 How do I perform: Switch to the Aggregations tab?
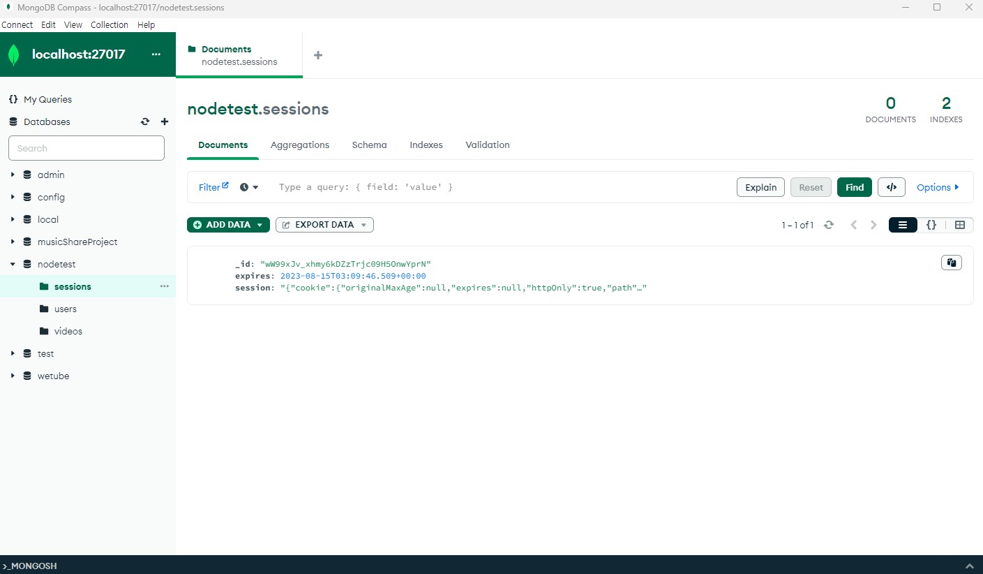[300, 145]
